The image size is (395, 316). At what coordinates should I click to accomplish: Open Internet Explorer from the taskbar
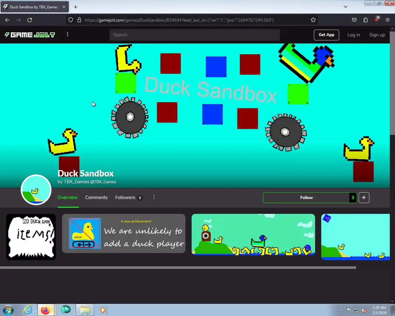27,310
